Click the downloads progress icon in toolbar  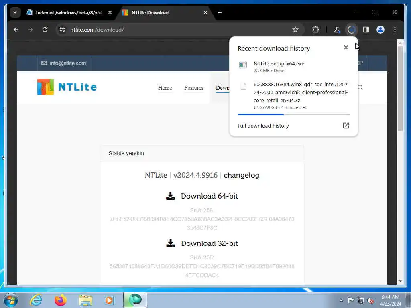tap(352, 30)
